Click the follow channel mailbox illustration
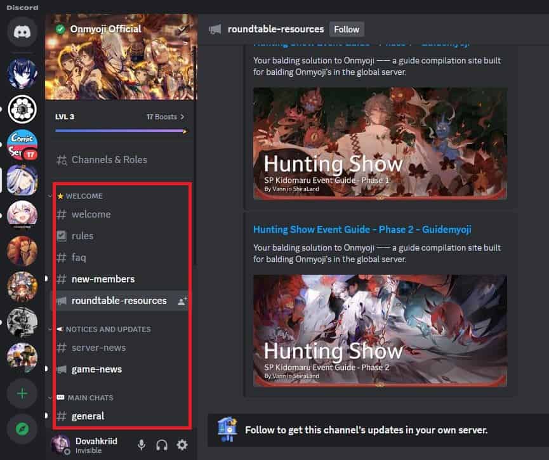The image size is (549, 460). point(227,430)
